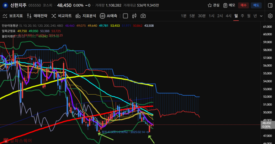This screenshot has height=144, width=275.
Task: Click current price 48,450 in header
Action: [64, 5]
